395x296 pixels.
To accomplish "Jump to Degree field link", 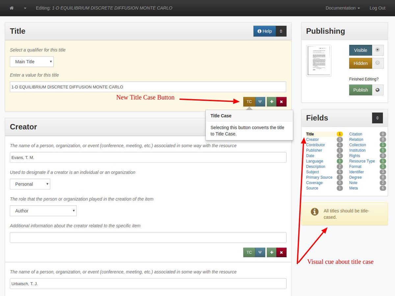I will pyautogui.click(x=355, y=177).
